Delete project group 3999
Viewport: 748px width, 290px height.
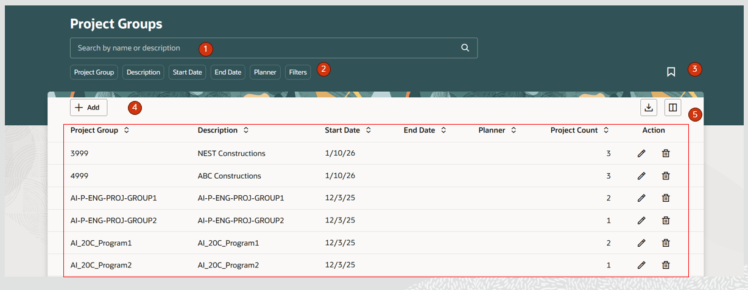pos(666,153)
